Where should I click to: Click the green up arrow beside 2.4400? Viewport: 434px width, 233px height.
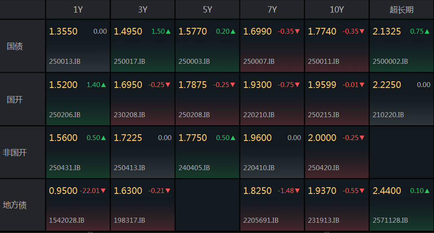click(x=427, y=191)
